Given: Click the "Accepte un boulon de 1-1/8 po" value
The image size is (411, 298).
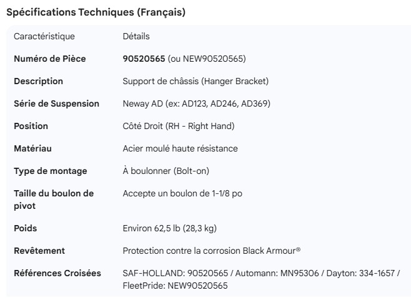Looking at the screenshot, I should (182, 193).
